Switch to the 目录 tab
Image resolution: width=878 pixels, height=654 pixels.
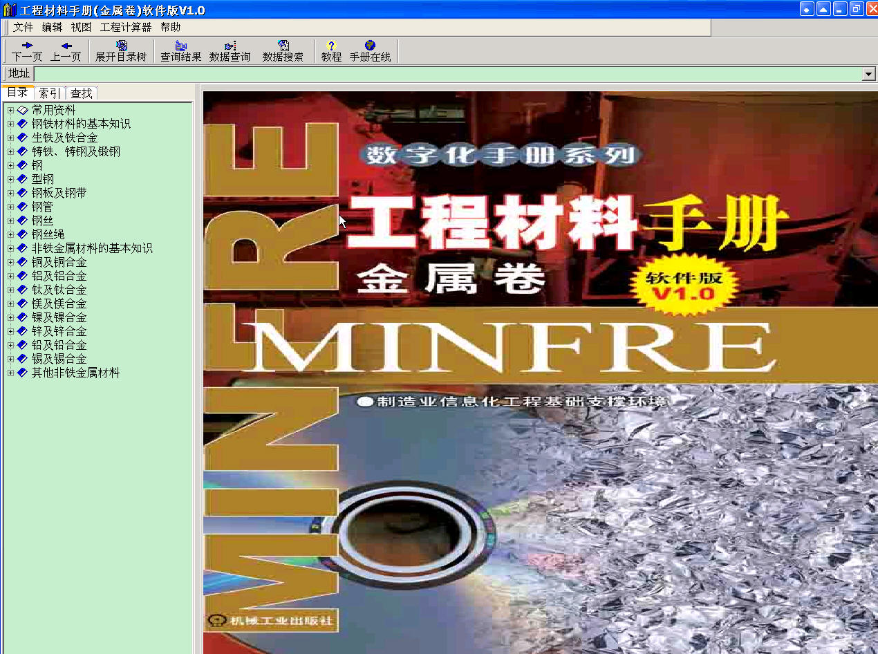(x=17, y=93)
